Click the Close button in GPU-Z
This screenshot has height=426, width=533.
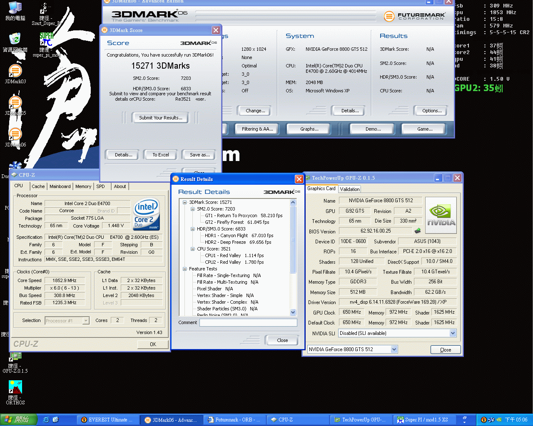click(446, 350)
